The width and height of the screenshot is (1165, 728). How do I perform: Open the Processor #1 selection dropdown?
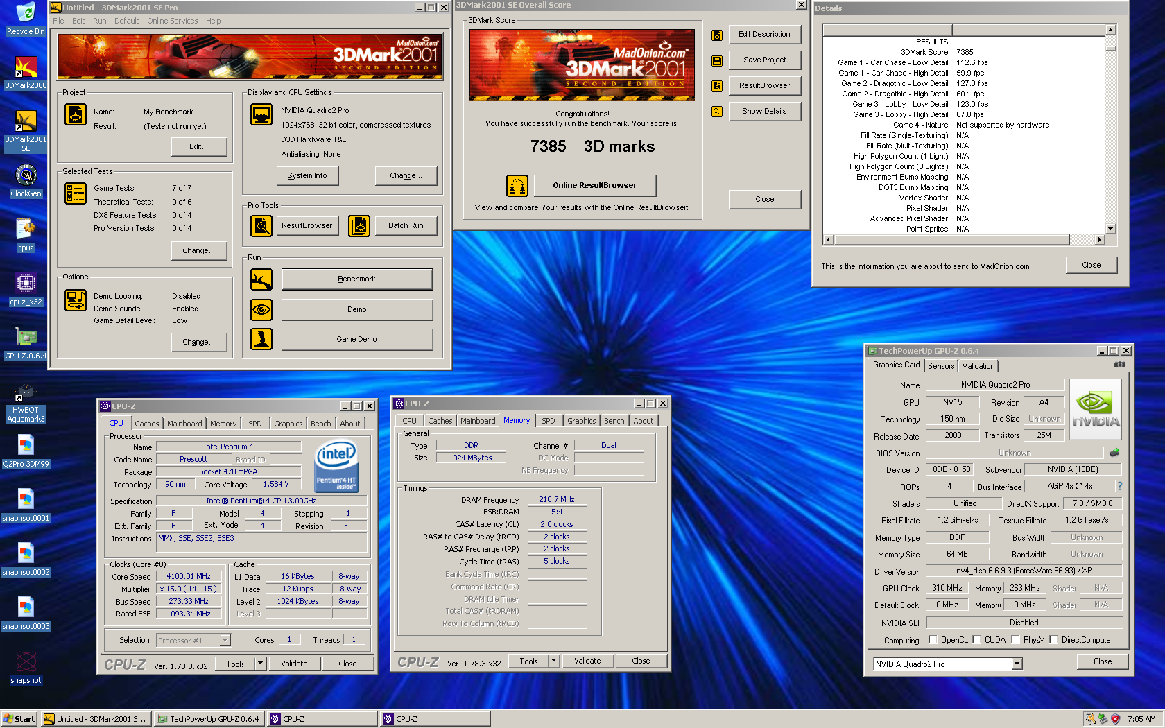225,641
